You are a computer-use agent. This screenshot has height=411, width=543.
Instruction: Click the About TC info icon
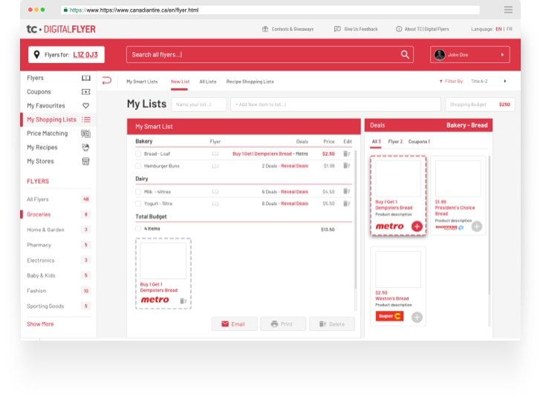[399, 29]
